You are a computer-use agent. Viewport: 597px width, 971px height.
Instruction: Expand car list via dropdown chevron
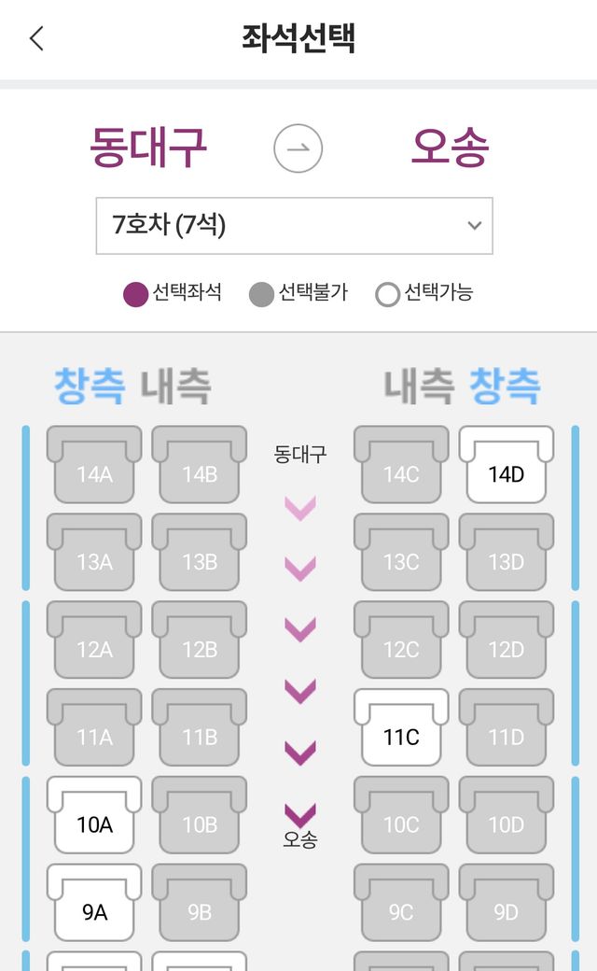point(474,225)
